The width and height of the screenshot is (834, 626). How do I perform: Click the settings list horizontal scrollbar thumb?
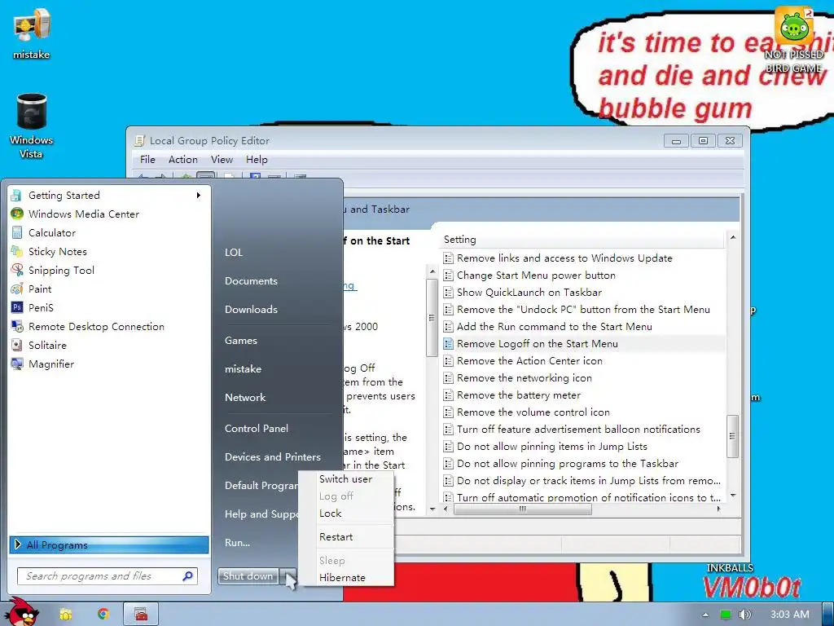click(523, 509)
